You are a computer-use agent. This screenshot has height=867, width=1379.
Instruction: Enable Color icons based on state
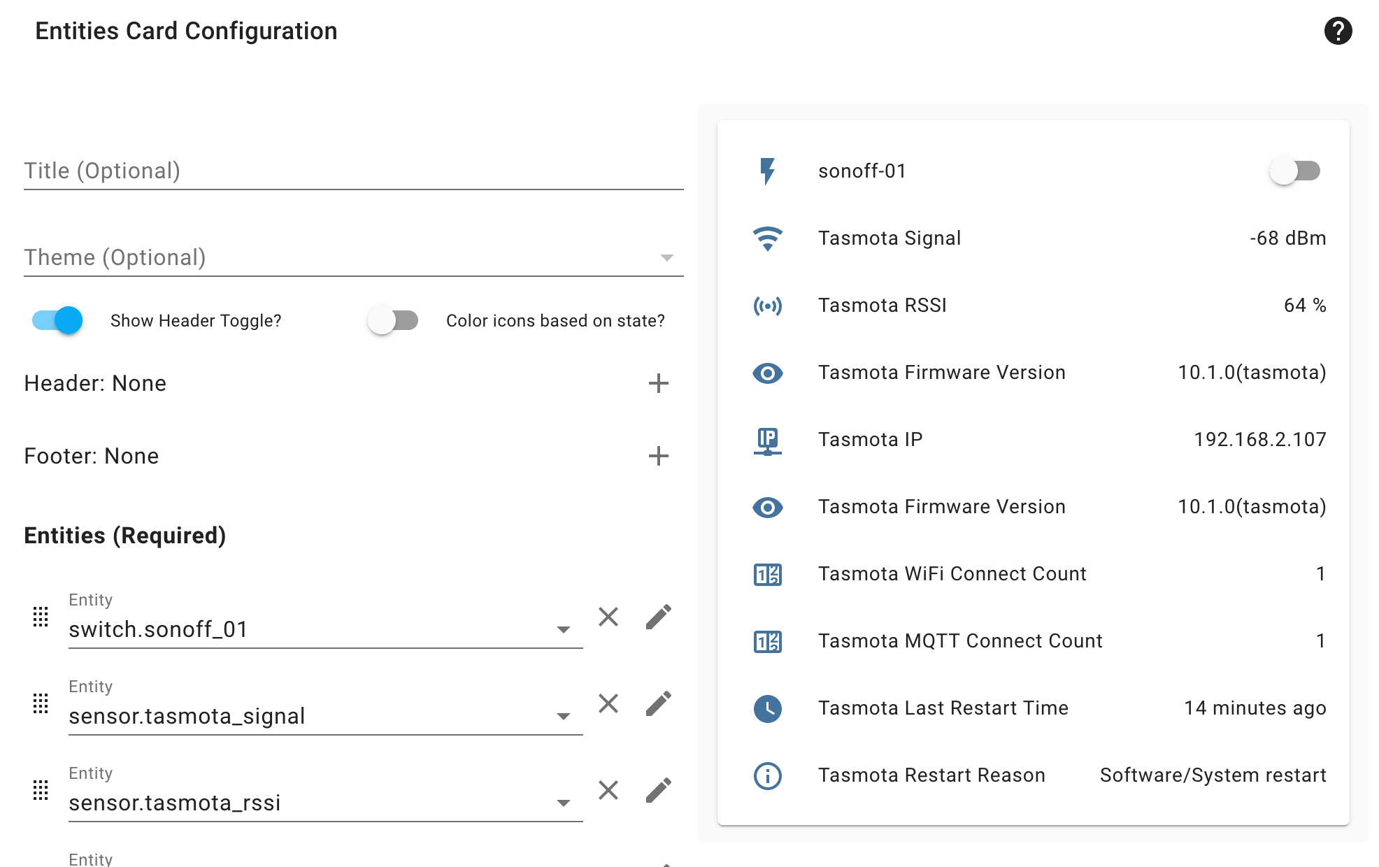pos(393,320)
